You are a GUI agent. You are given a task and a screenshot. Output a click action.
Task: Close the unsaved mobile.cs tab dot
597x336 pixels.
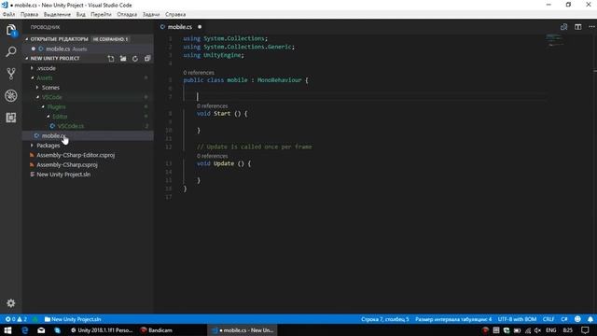coord(200,27)
